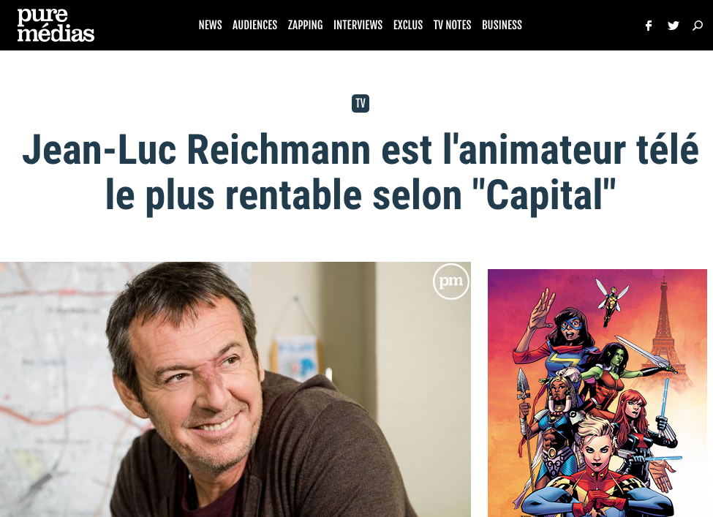This screenshot has width=713, height=517.
Task: Open the EXCLUS menu item
Action: [x=408, y=25]
